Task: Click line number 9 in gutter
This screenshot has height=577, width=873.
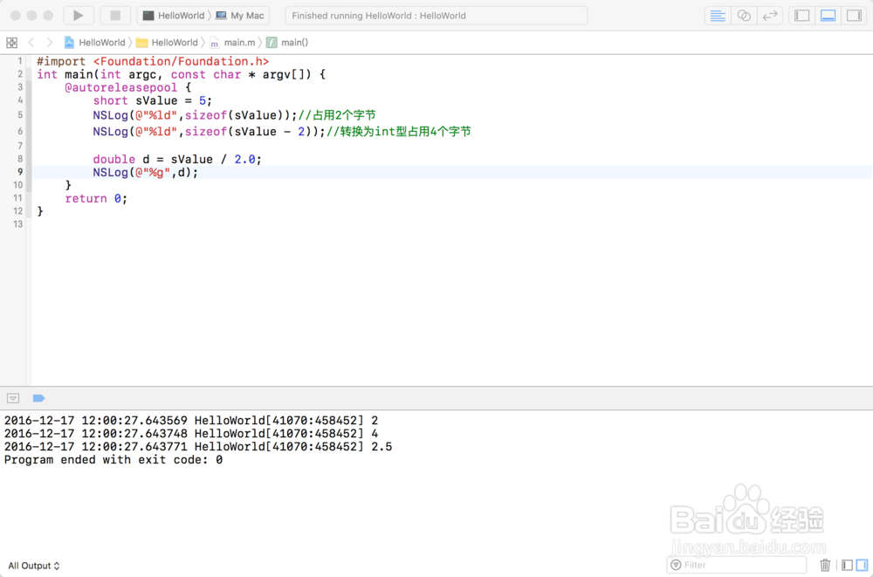Action: tap(20, 172)
